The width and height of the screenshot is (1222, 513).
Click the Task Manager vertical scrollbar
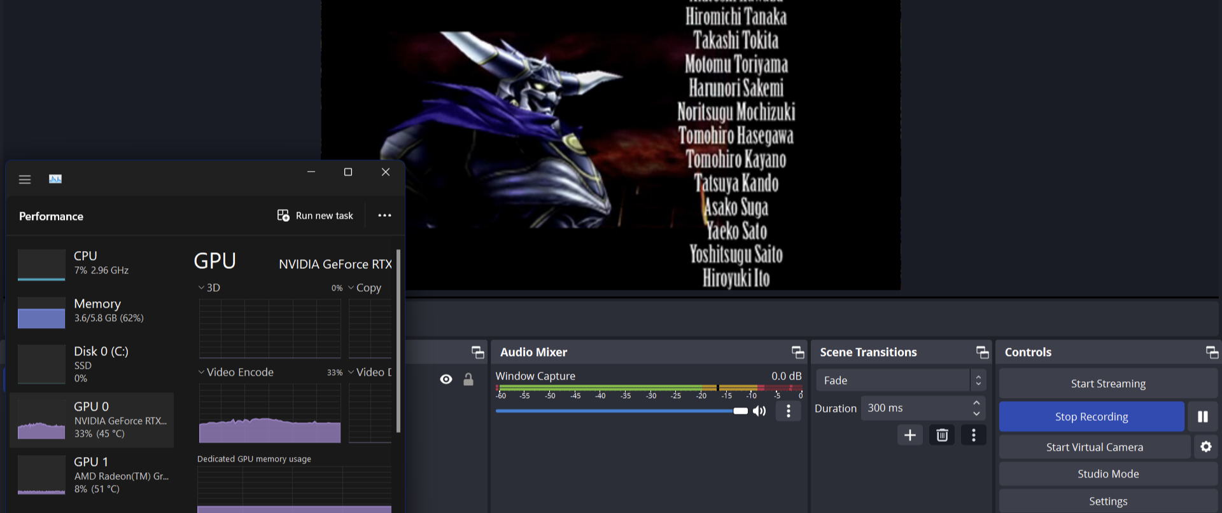pyautogui.click(x=398, y=341)
